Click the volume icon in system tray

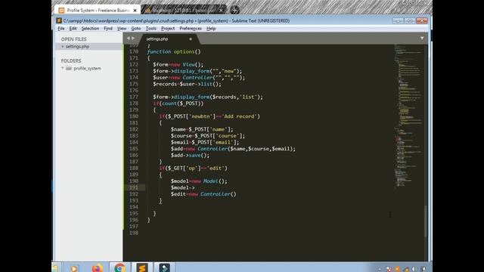(x=414, y=269)
